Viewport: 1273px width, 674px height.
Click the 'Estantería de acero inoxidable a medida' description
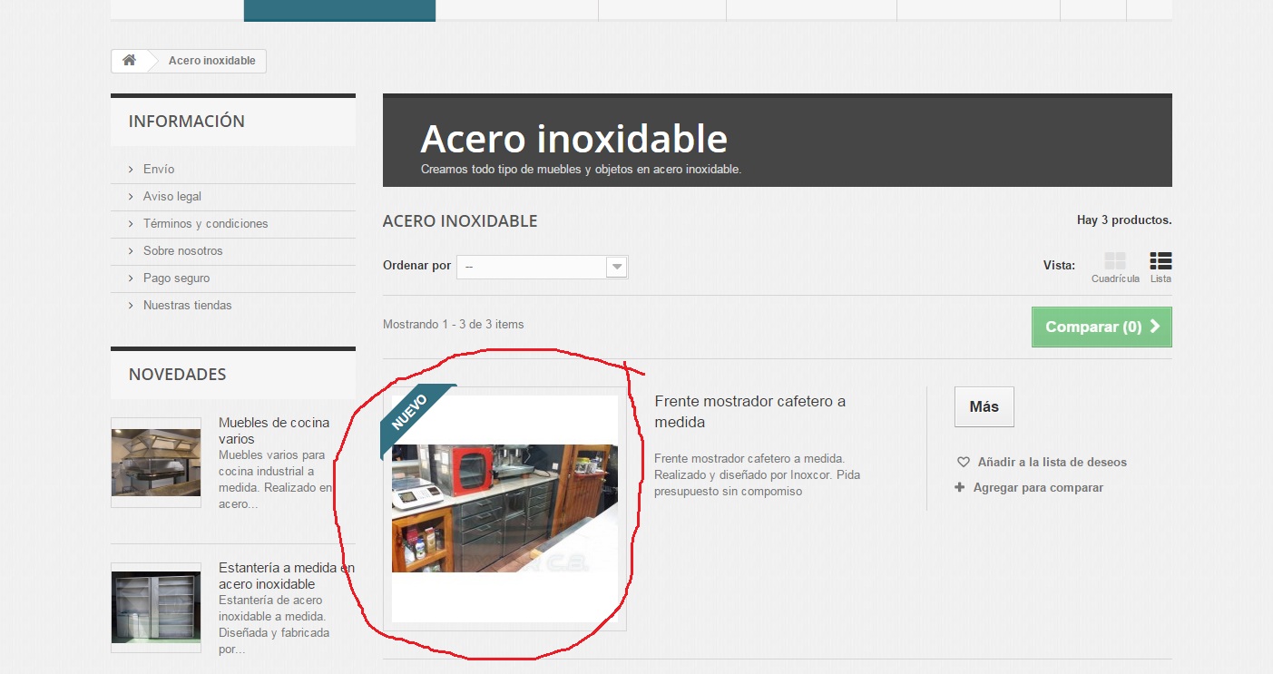[274, 624]
